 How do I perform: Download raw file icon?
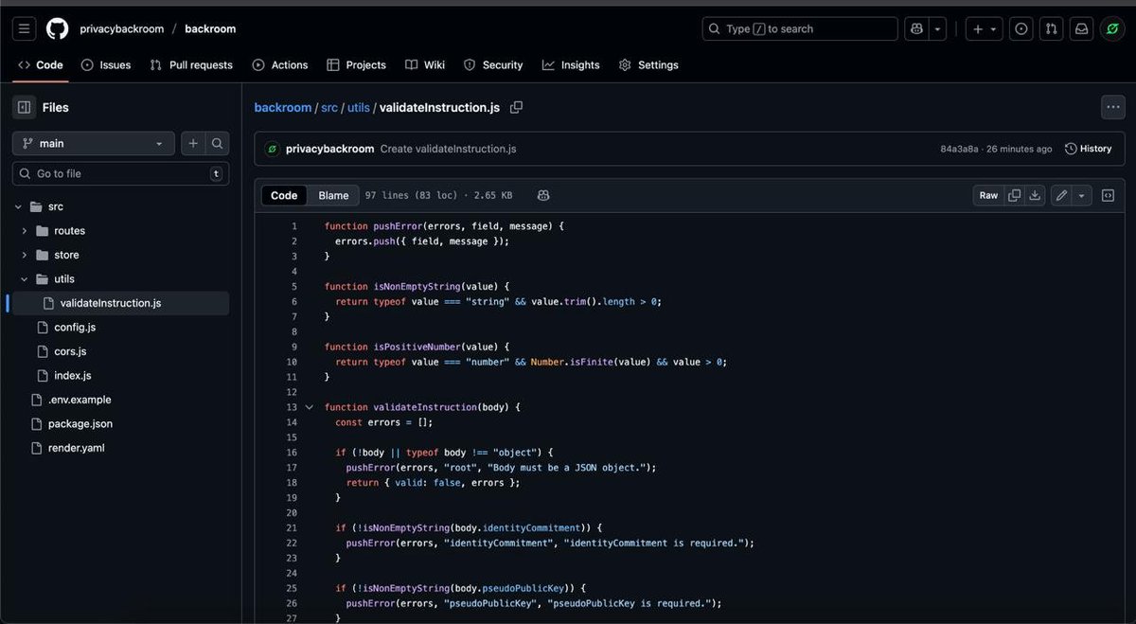click(1036, 195)
